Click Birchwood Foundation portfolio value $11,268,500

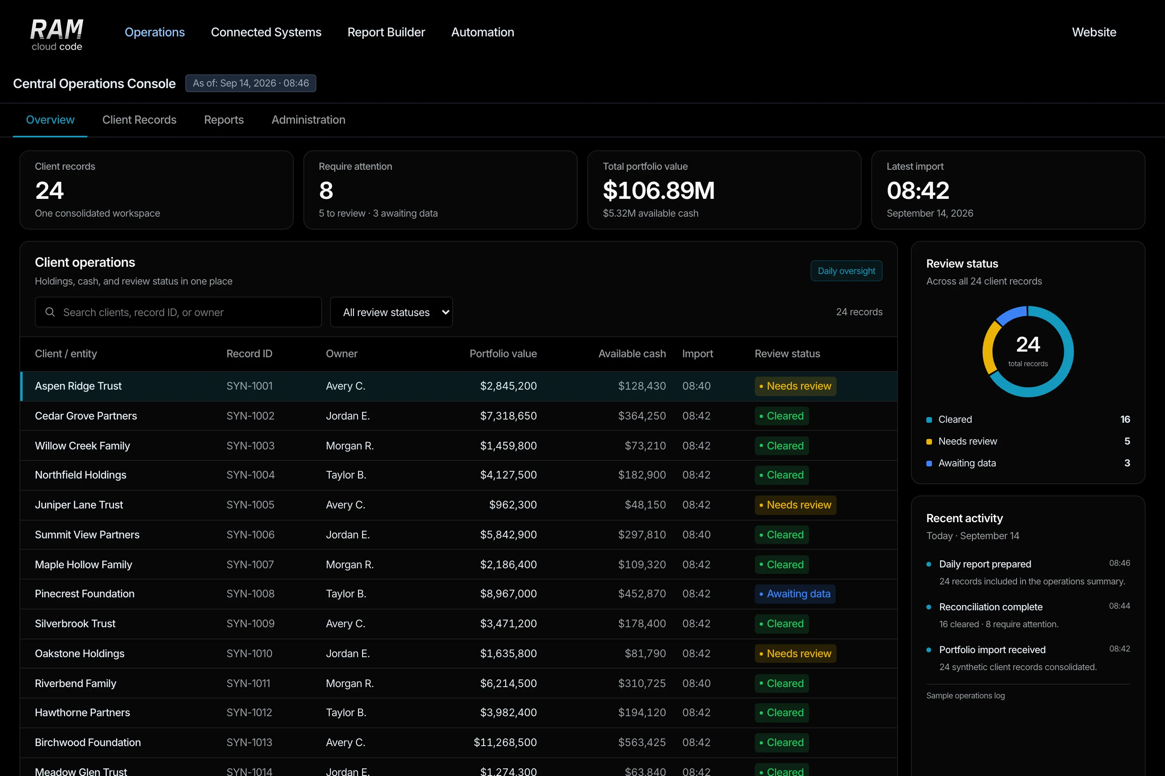coord(505,742)
